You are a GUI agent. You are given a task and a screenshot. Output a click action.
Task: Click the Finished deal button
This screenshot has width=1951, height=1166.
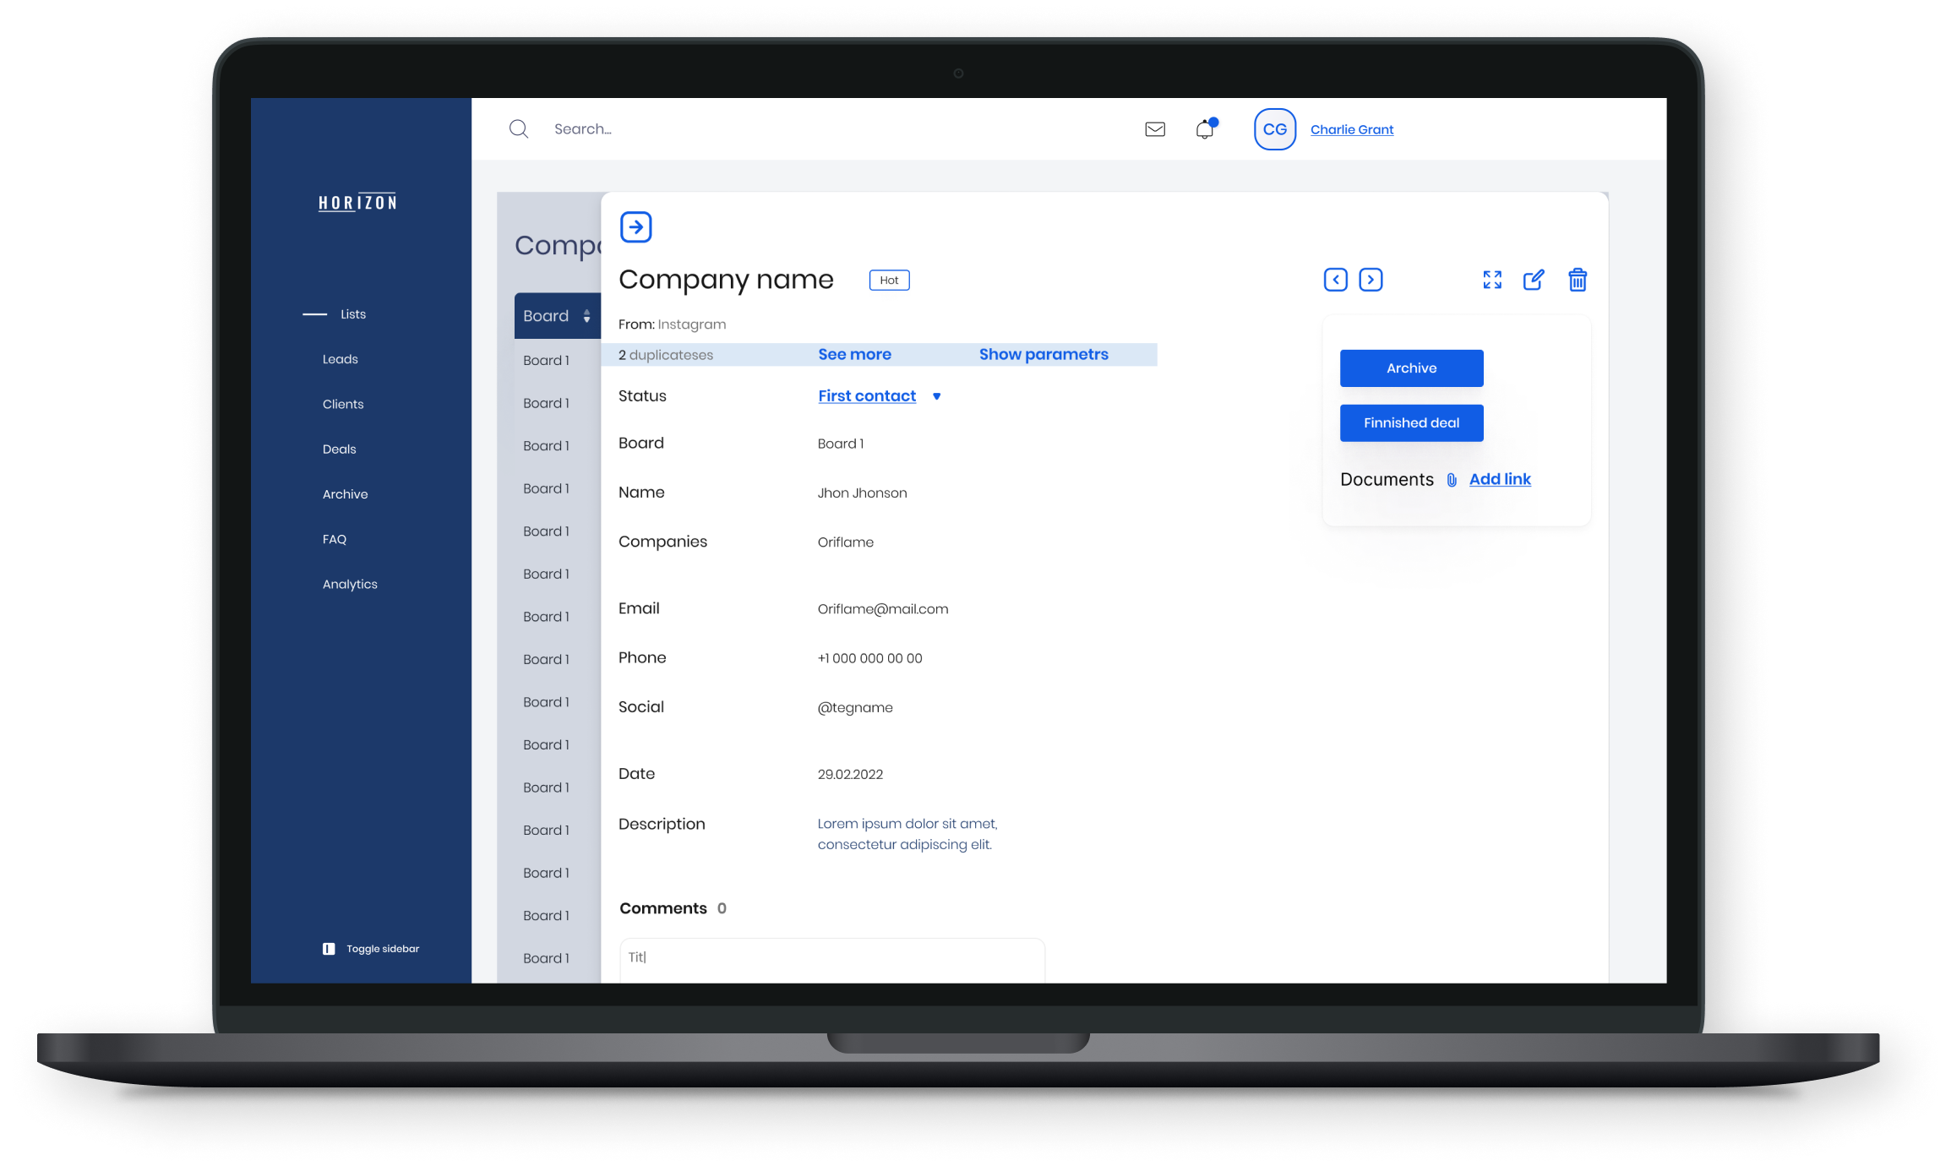1410,422
